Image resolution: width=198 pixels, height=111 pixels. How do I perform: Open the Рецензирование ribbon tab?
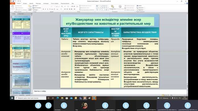[65, 3]
